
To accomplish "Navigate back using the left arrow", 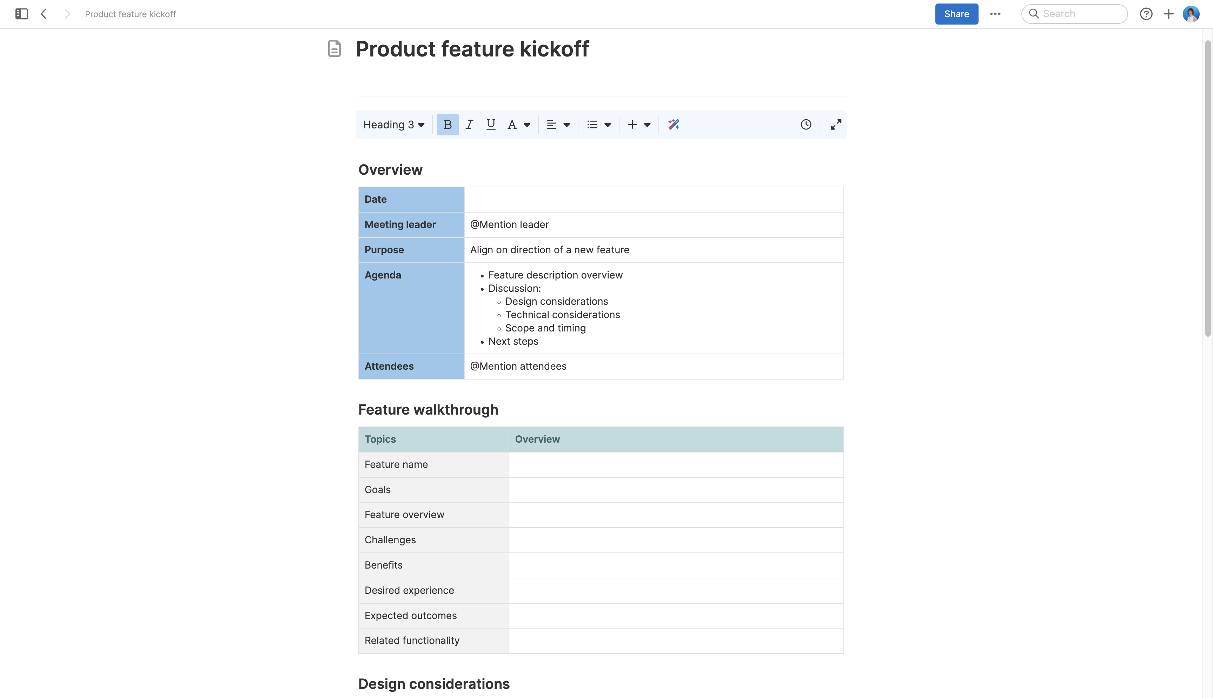I will [44, 14].
